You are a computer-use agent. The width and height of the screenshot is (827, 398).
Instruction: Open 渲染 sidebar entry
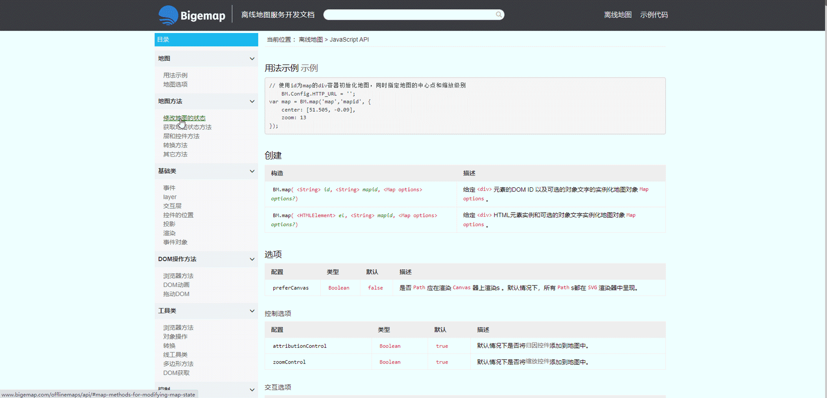[x=169, y=233]
